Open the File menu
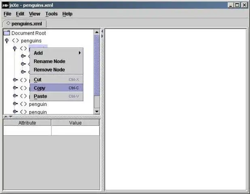The height and width of the screenshot is (194, 250). tap(7, 14)
